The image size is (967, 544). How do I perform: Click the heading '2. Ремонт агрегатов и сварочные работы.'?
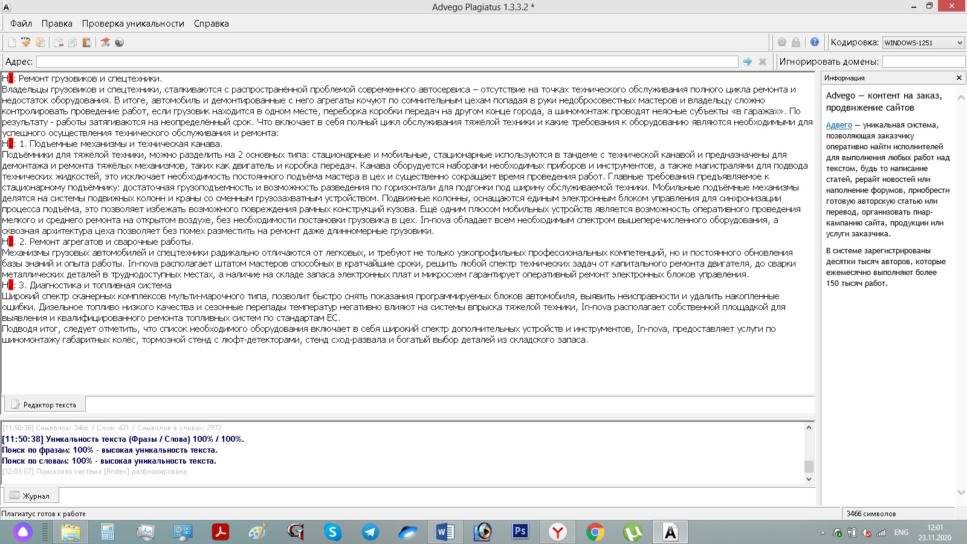(106, 242)
